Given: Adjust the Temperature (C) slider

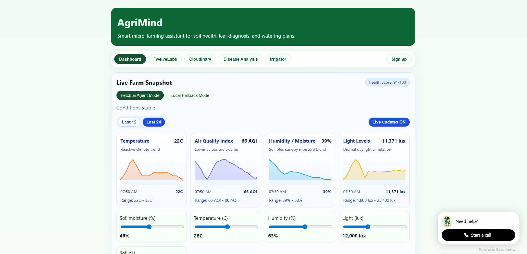Looking at the screenshot, I should (226, 227).
